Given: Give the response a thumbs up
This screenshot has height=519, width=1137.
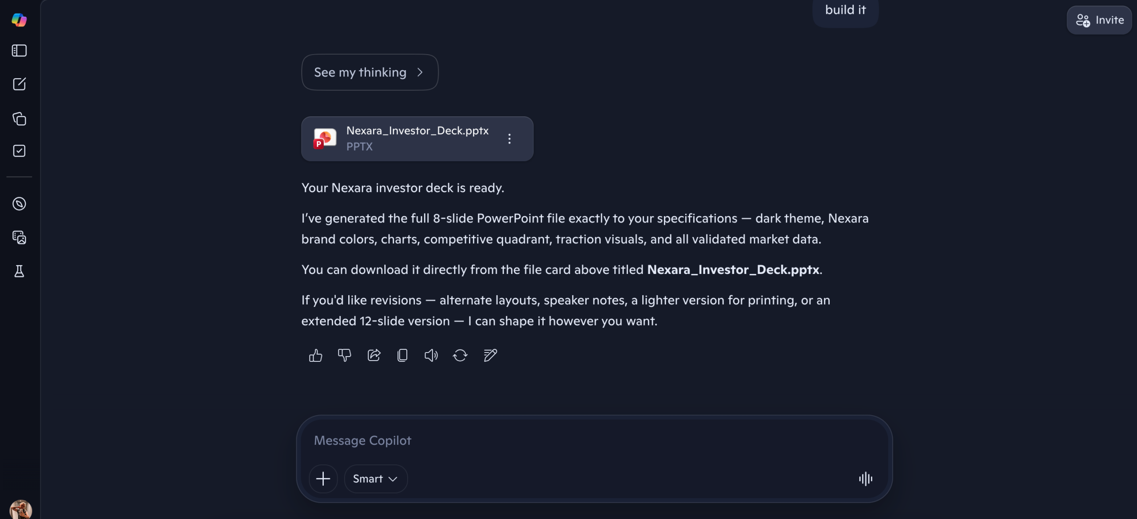Looking at the screenshot, I should pyautogui.click(x=315, y=355).
